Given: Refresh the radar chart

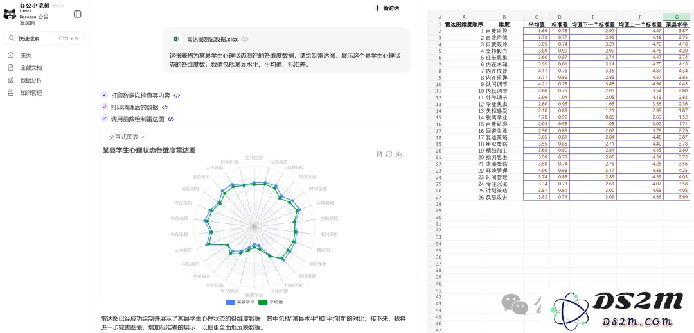Looking at the screenshot, I should (389, 154).
